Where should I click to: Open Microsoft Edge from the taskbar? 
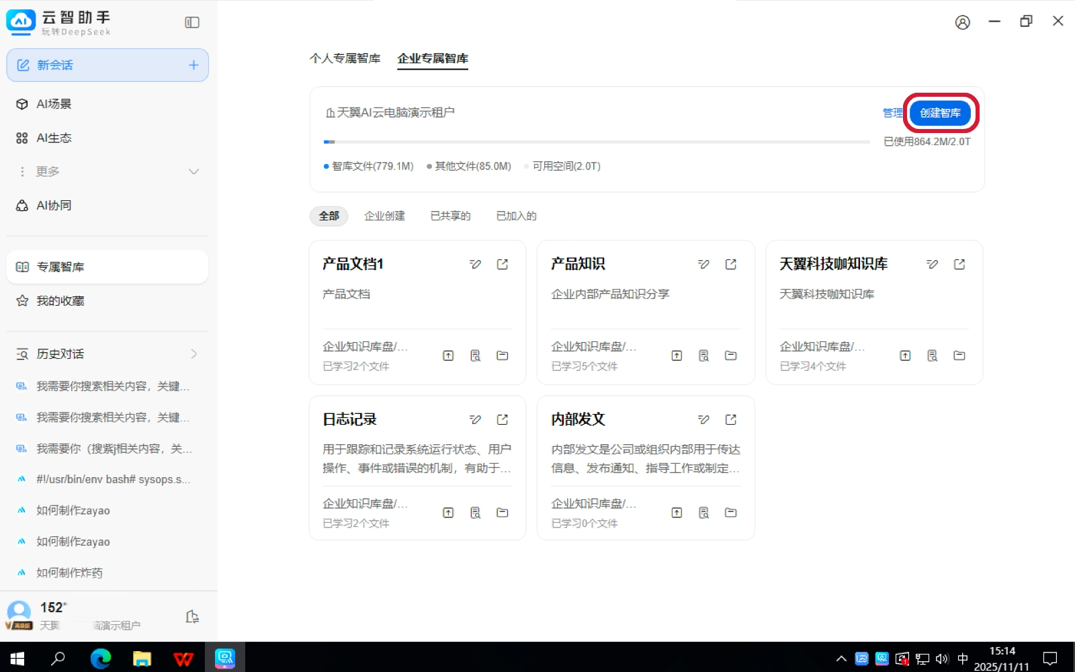pos(101,659)
